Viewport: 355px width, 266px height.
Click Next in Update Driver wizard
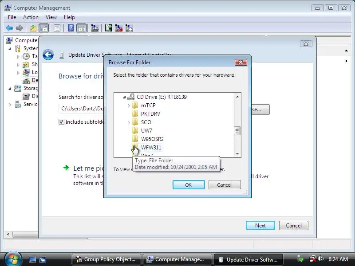(260, 226)
